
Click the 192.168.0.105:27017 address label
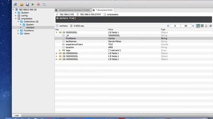pos(91,15)
